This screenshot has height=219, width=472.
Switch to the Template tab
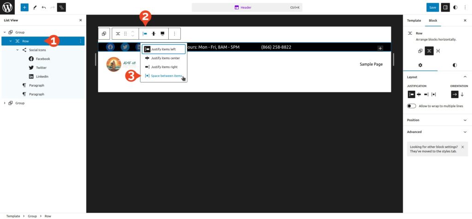pyautogui.click(x=413, y=21)
